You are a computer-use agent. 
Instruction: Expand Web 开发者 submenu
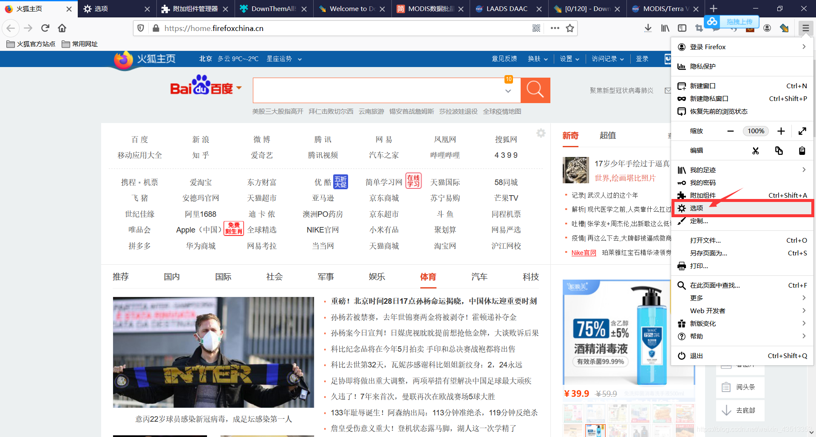coord(742,311)
